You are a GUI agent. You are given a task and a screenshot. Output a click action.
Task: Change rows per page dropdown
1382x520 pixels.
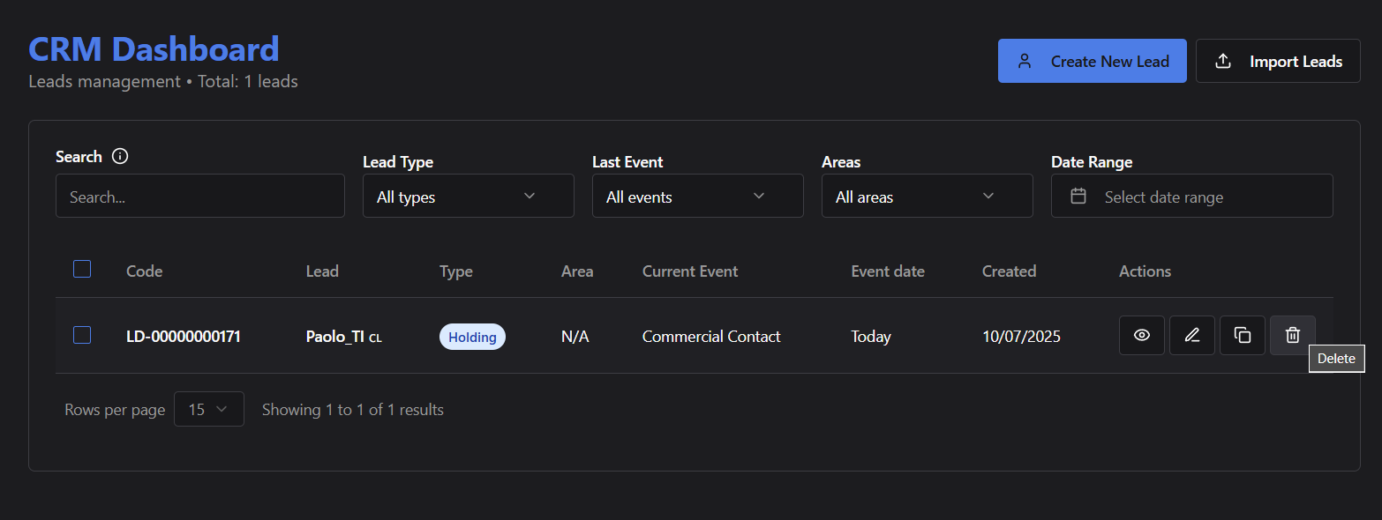tap(208, 410)
